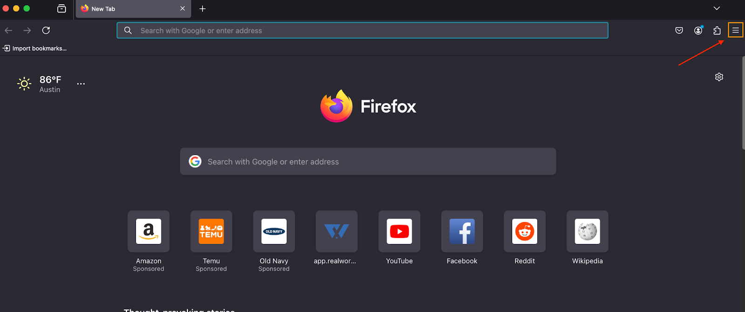Open the Temu sponsored shortcut

pos(211,231)
